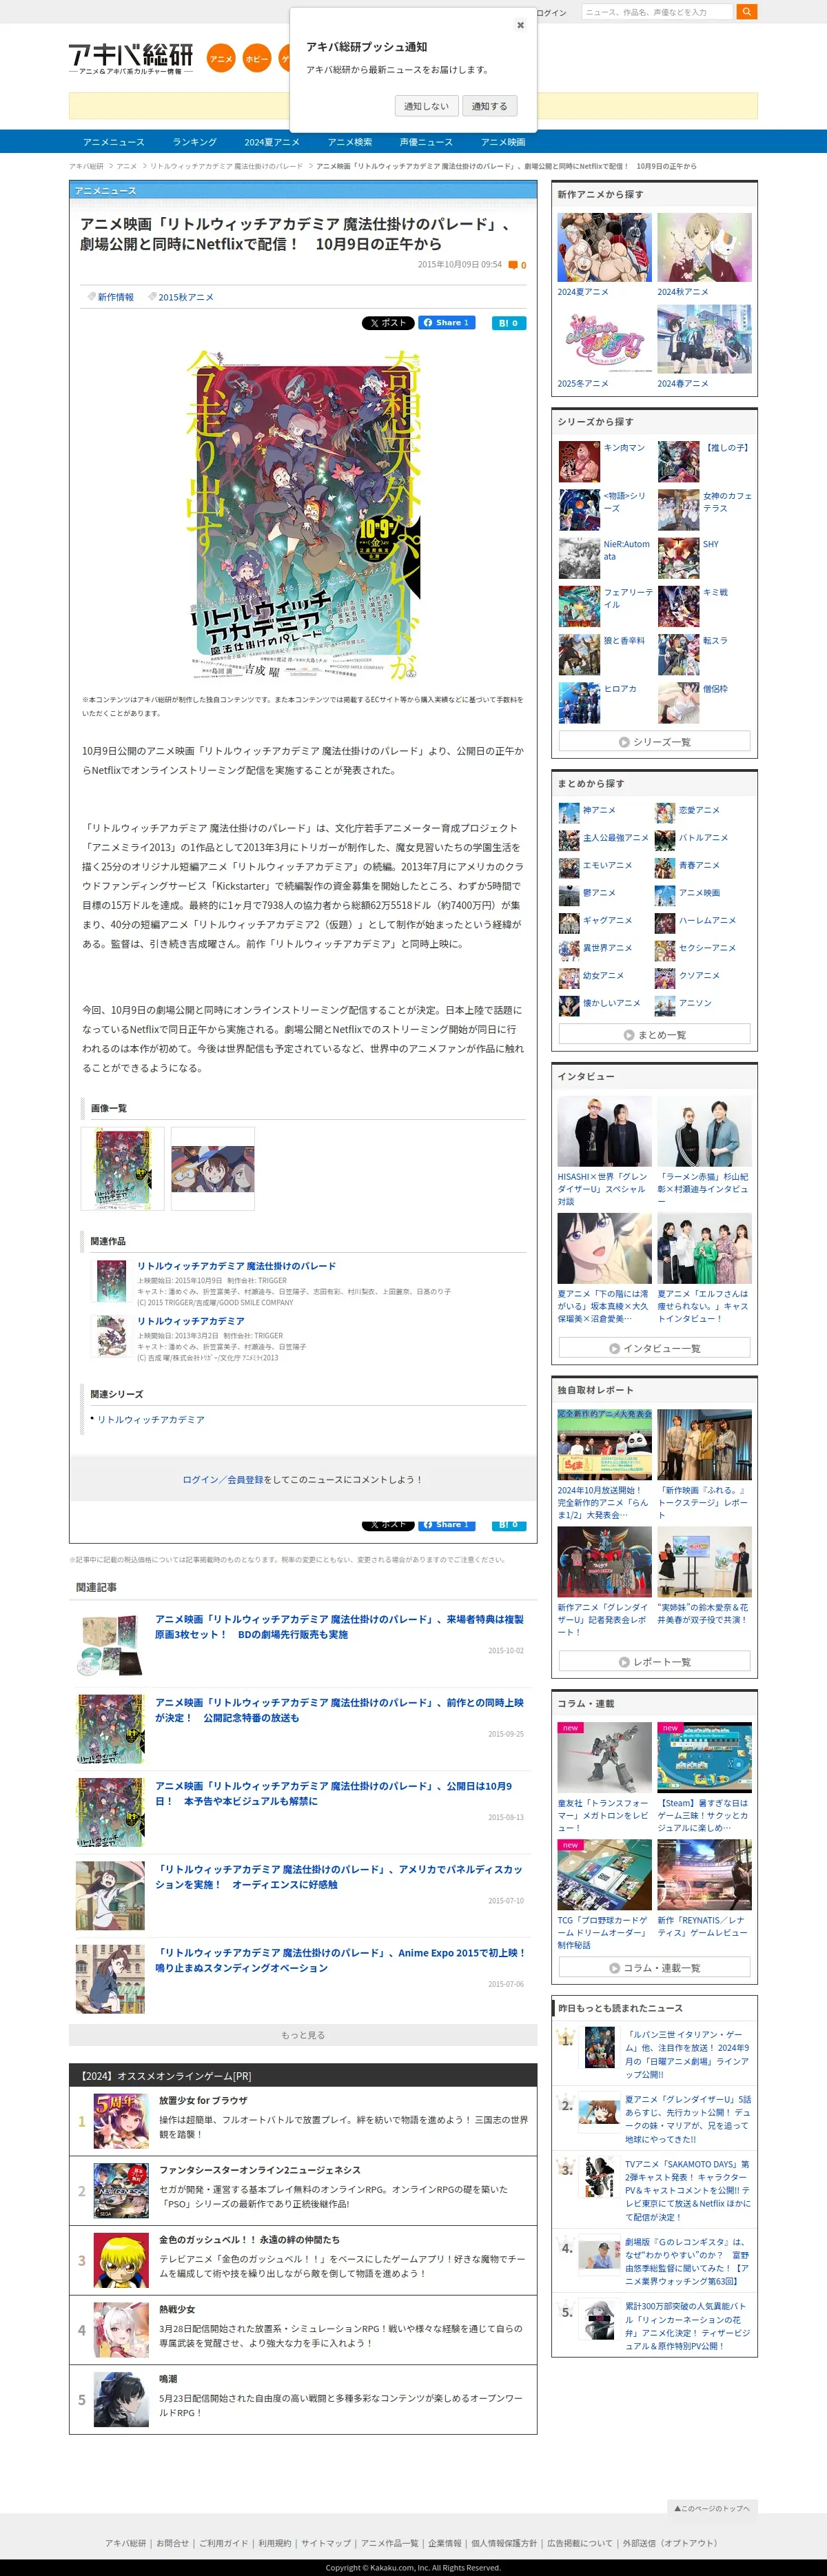The height and width of the screenshot is (2576, 827).
Task: Open the related article about 来場者特典
Action: (339, 1626)
